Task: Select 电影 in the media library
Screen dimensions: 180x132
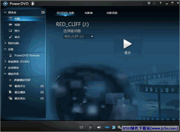Action: coord(24,19)
